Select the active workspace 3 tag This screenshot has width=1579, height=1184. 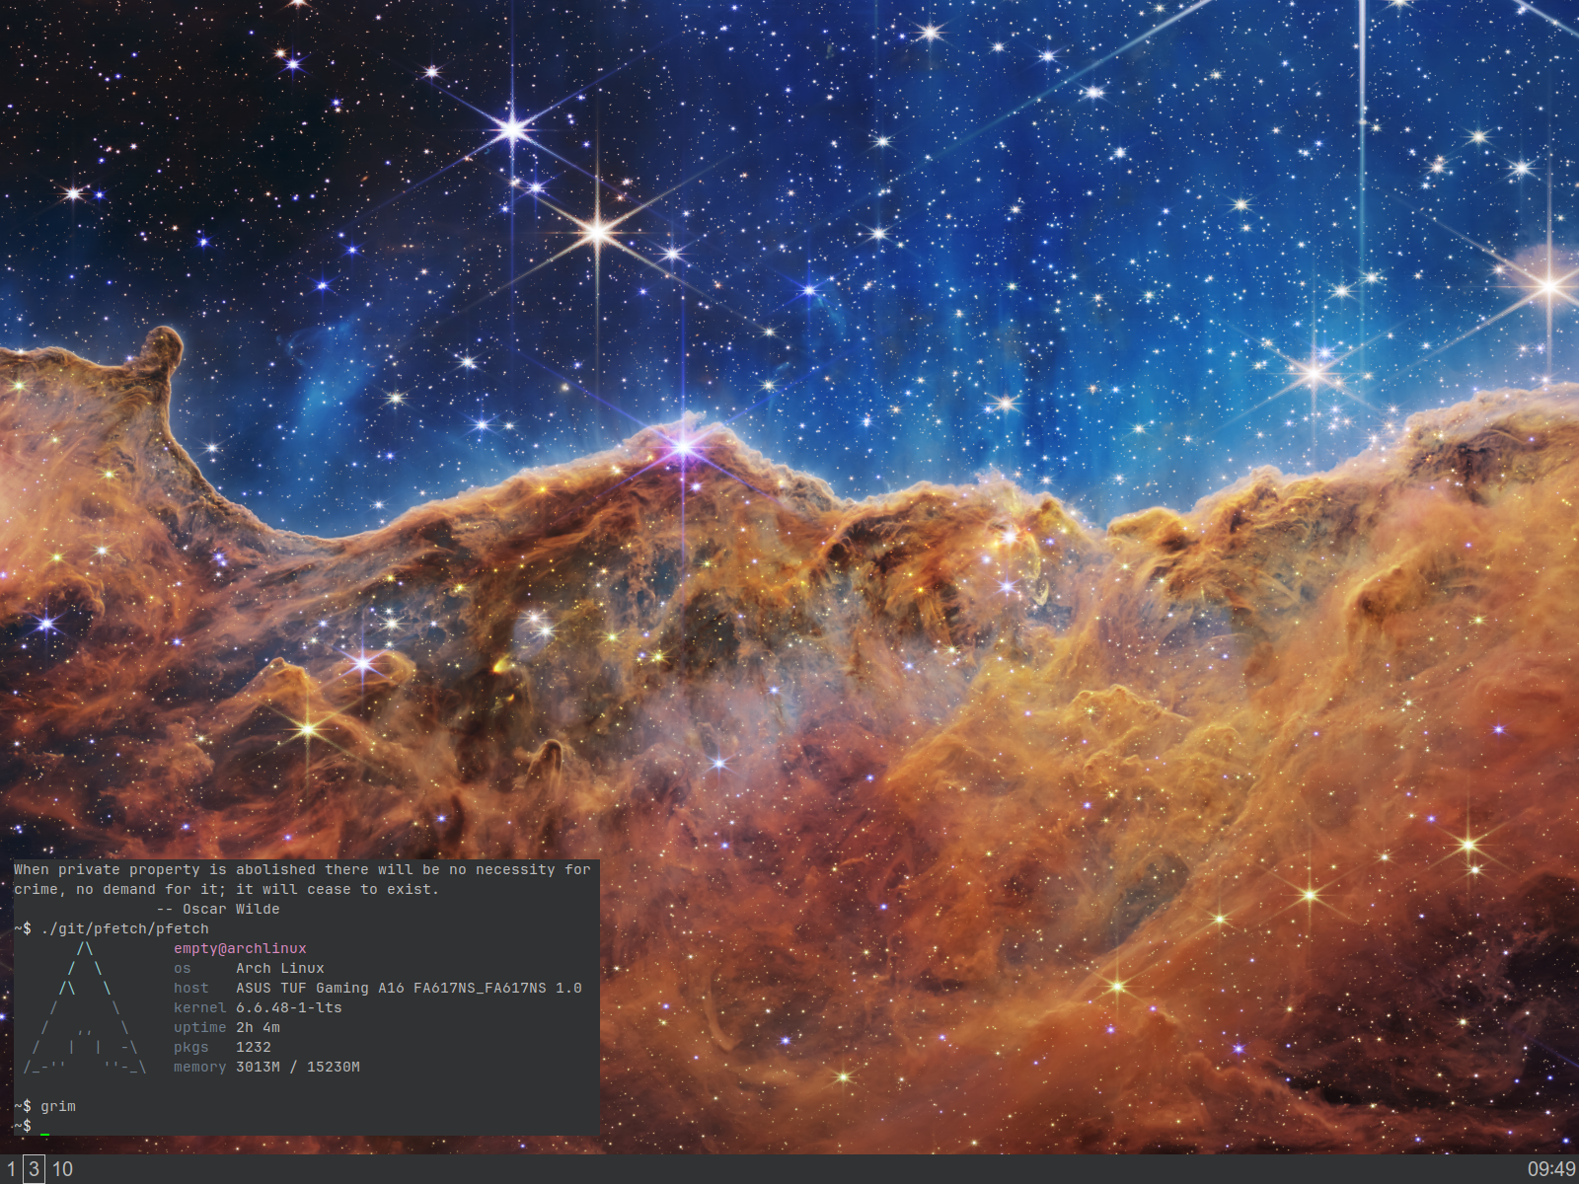click(34, 1169)
